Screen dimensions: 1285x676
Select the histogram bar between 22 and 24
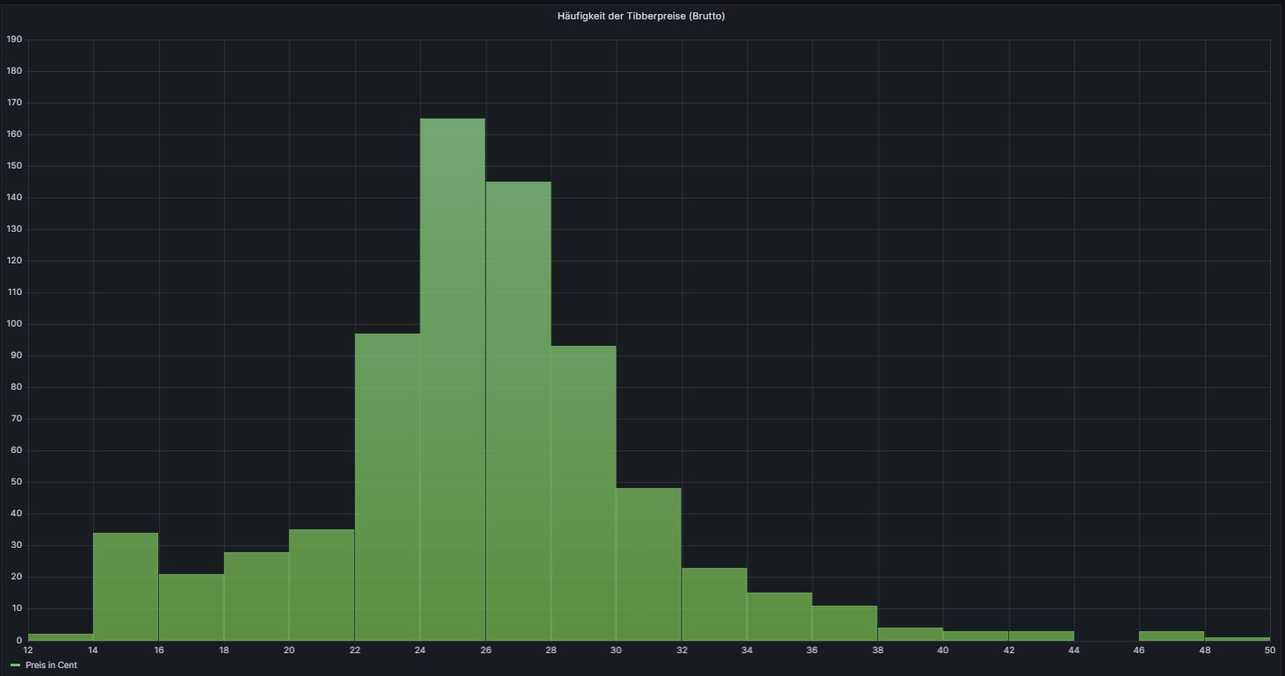pos(387,486)
